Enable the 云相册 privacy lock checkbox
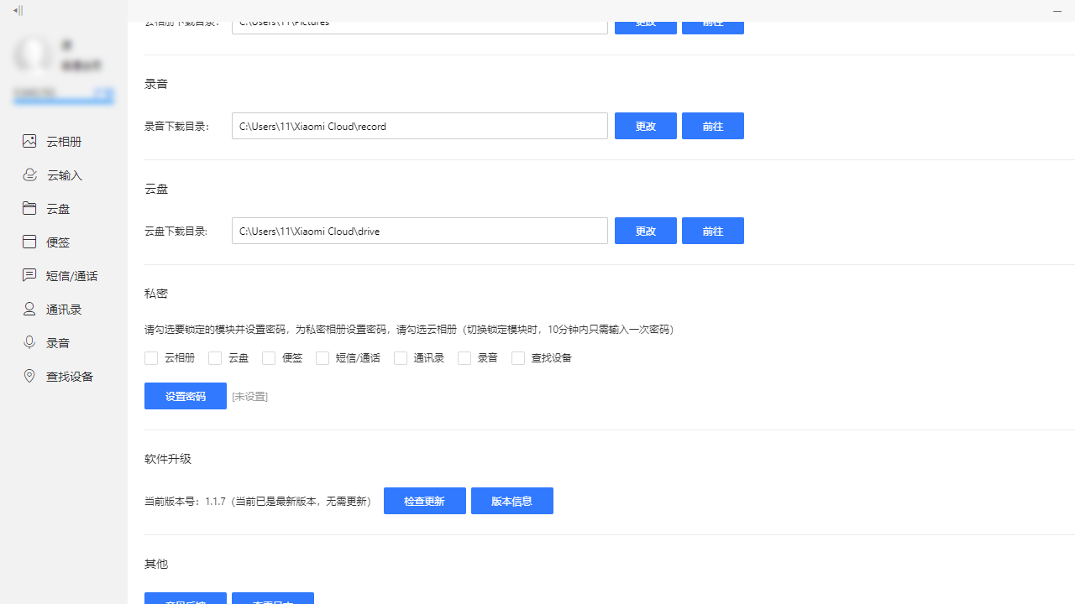This screenshot has width=1075, height=604. pyautogui.click(x=151, y=358)
